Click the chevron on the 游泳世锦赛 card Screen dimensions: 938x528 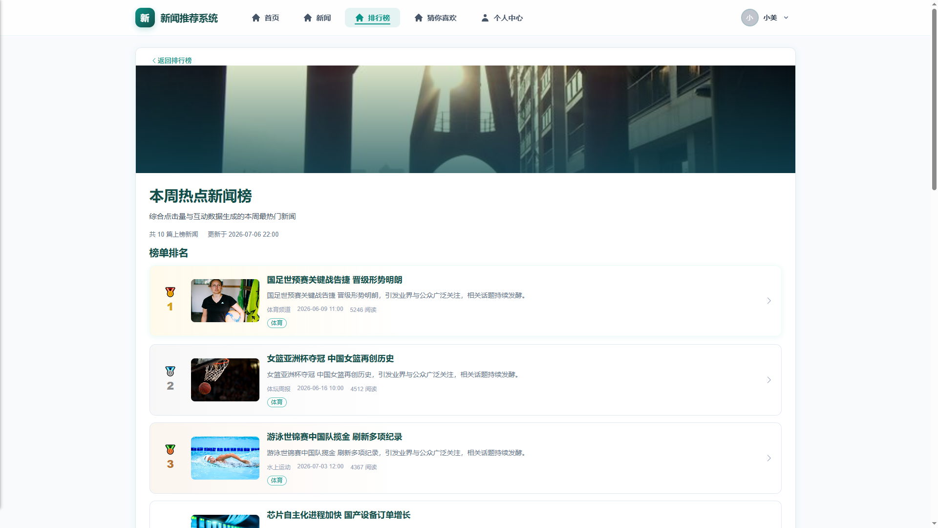(x=769, y=458)
